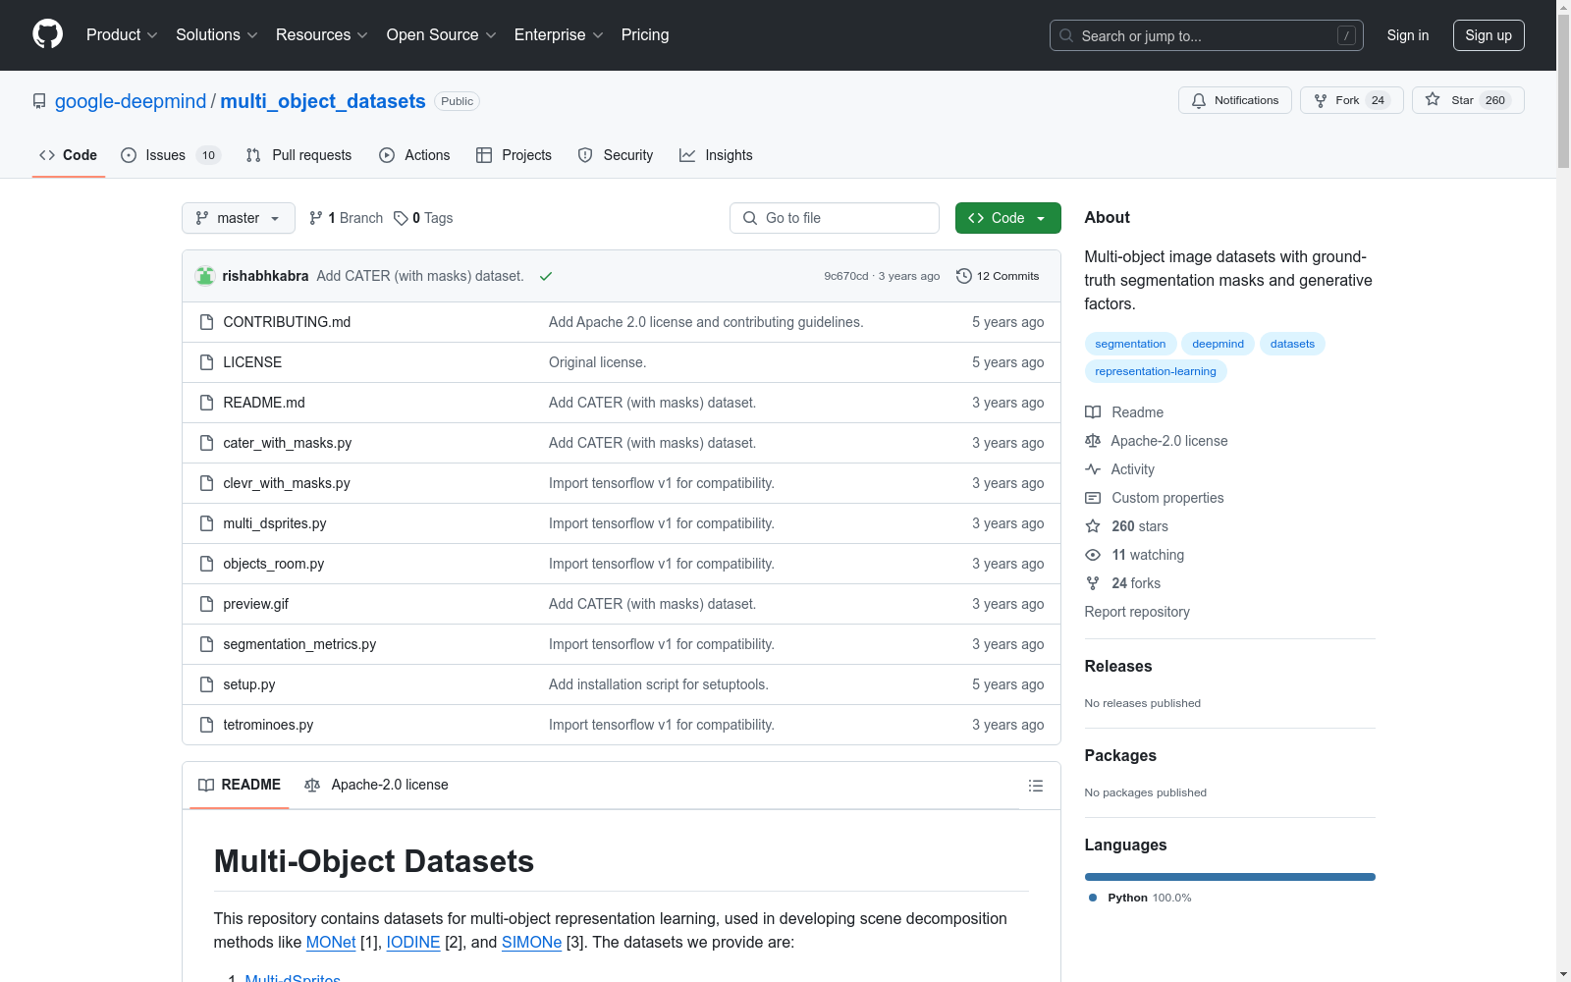Click the Sign in link
Screen dimensions: 1571x982
pyautogui.click(x=1408, y=35)
